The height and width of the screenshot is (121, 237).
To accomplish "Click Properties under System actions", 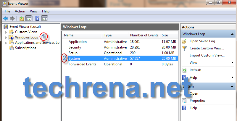I will tap(197, 101).
